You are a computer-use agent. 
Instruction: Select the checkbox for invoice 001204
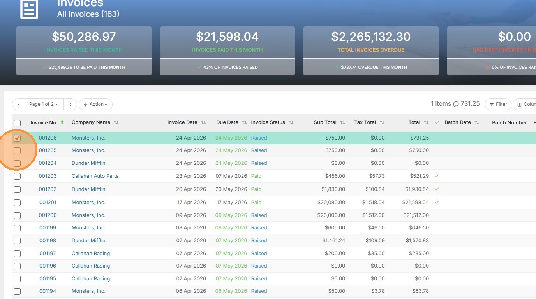pyautogui.click(x=17, y=163)
